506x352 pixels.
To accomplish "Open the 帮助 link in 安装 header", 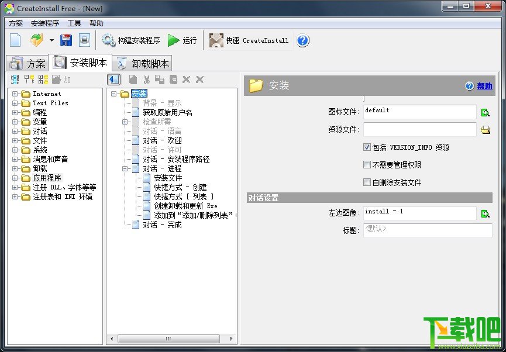I will pyautogui.click(x=485, y=86).
